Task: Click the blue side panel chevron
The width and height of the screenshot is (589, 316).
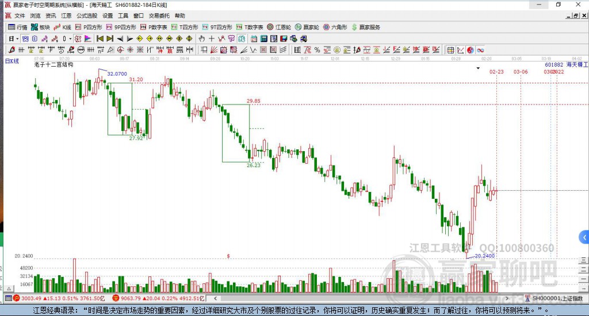Action: point(584,237)
